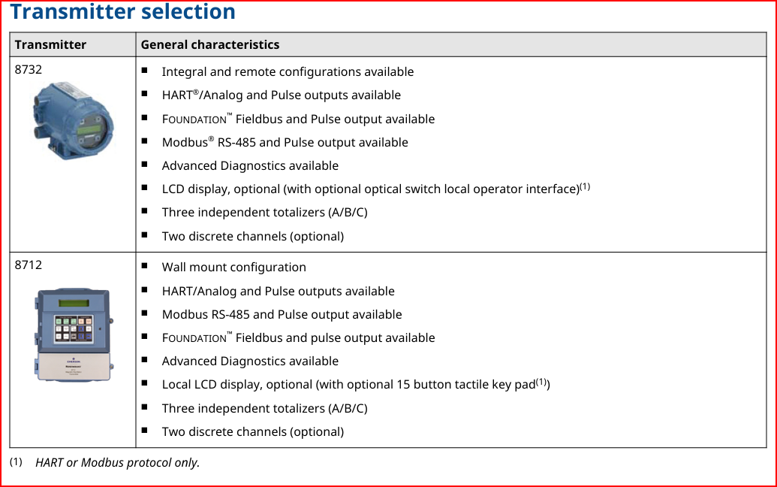Click the FOUNDATION Fieldbus line under 8732
Screen dimensions: 777x487
click(298, 119)
